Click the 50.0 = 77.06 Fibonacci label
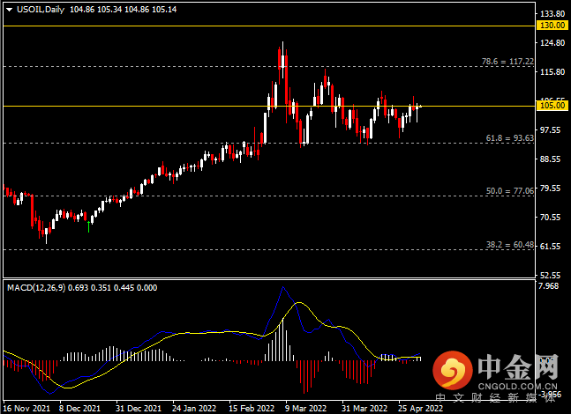Image resolution: width=571 pixels, height=414 pixels. click(510, 191)
